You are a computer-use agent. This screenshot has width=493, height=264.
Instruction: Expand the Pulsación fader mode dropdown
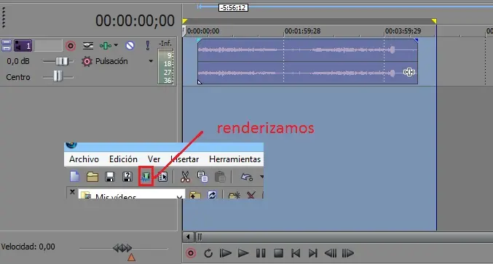coord(151,61)
